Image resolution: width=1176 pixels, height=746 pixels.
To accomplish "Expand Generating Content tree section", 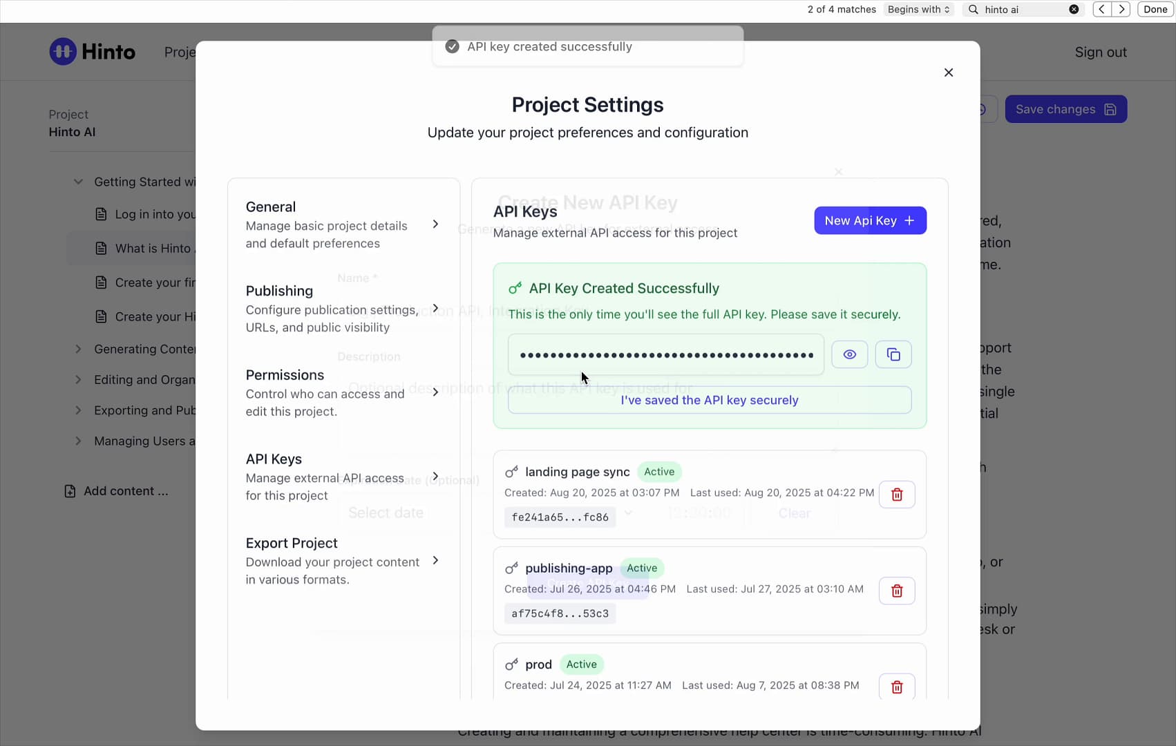I will (x=78, y=349).
